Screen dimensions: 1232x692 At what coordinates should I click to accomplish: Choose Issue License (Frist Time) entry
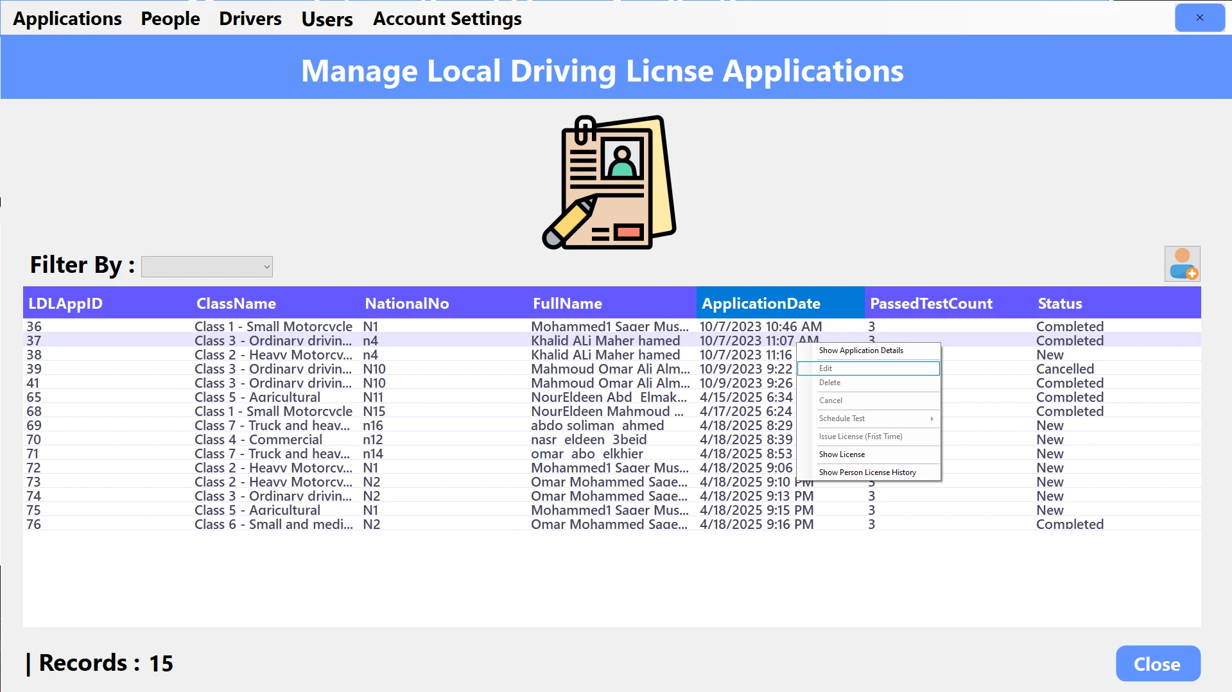[x=869, y=437]
